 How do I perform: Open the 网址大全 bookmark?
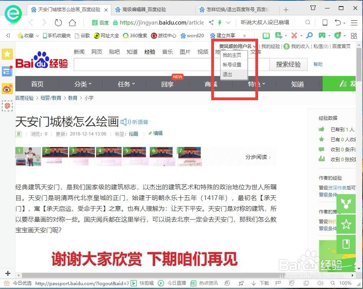pyautogui.click(x=106, y=36)
